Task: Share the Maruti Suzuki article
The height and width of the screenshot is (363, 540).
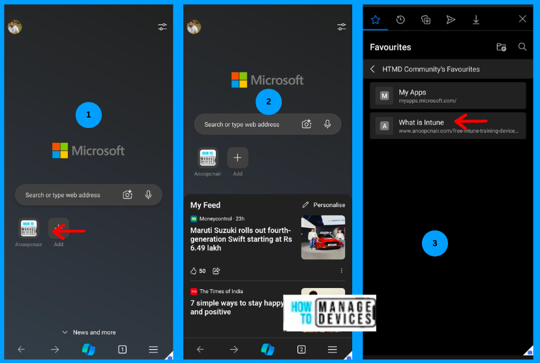Action: click(217, 271)
